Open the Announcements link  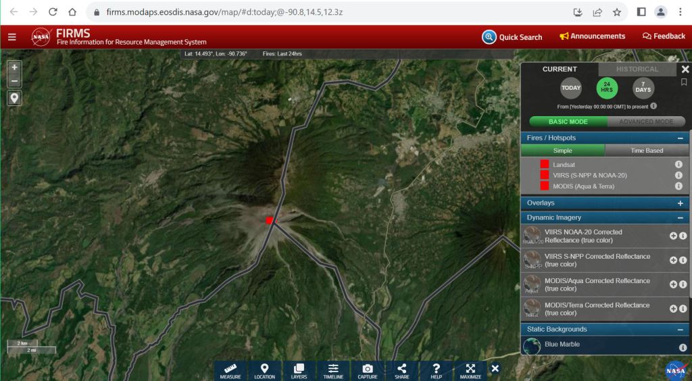pyautogui.click(x=593, y=36)
